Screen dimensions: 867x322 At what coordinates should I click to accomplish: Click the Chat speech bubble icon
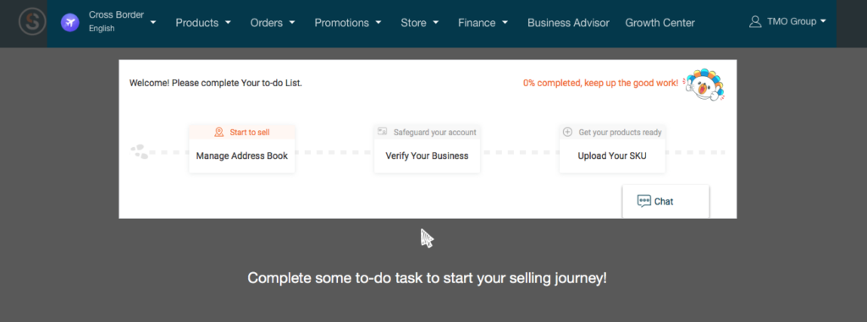[x=644, y=201]
